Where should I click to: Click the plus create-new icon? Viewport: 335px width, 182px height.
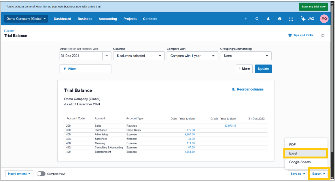click(x=246, y=19)
